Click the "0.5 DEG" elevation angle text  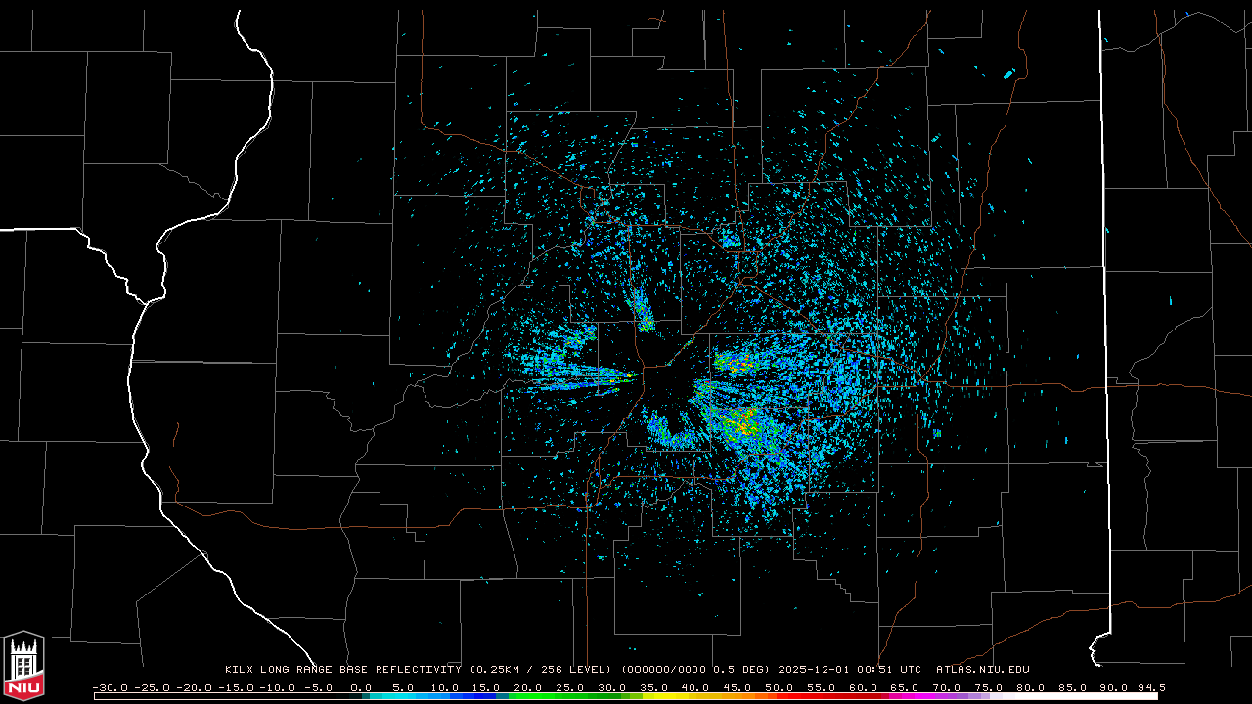[742, 670]
